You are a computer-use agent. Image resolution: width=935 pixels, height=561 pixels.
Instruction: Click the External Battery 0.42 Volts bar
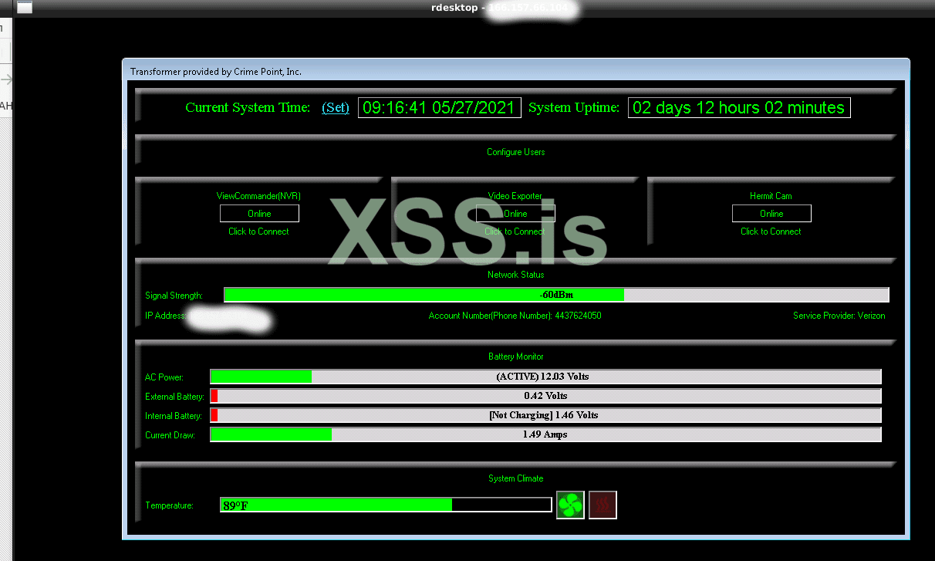coord(545,396)
